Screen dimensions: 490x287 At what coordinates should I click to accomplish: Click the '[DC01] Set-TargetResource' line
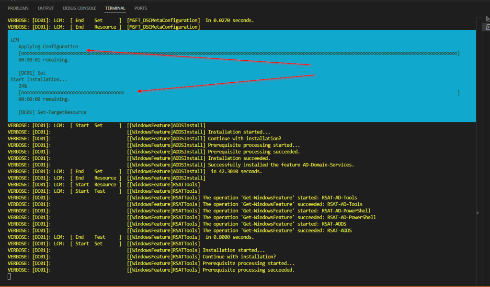[x=52, y=112]
